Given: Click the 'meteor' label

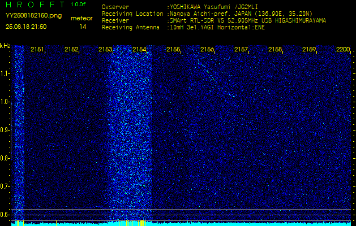Looking at the screenshot, I should [x=82, y=19].
